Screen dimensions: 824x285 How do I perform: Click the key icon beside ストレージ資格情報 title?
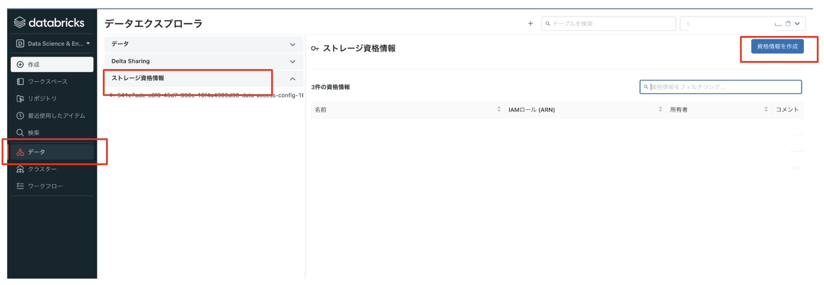pyautogui.click(x=315, y=49)
